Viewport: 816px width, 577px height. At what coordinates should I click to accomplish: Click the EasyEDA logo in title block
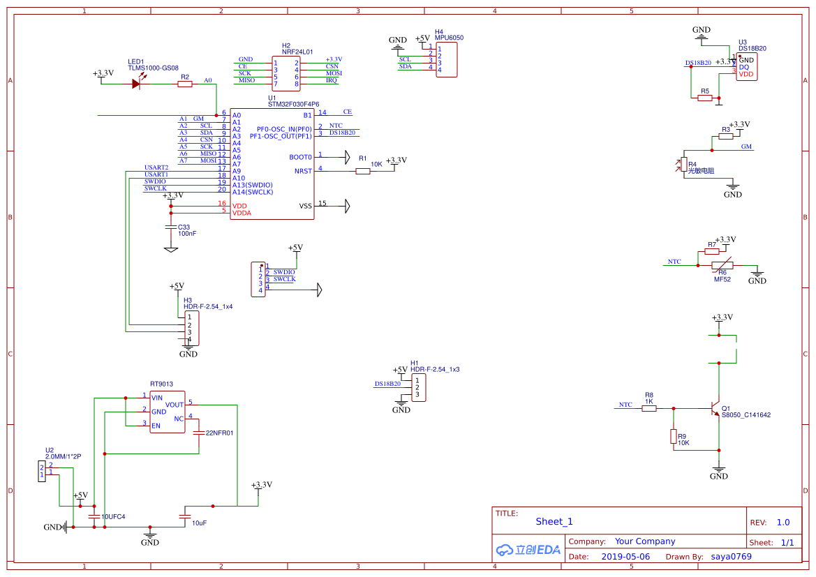click(x=528, y=550)
